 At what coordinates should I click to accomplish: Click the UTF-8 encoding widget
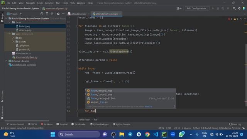point(177,128)
